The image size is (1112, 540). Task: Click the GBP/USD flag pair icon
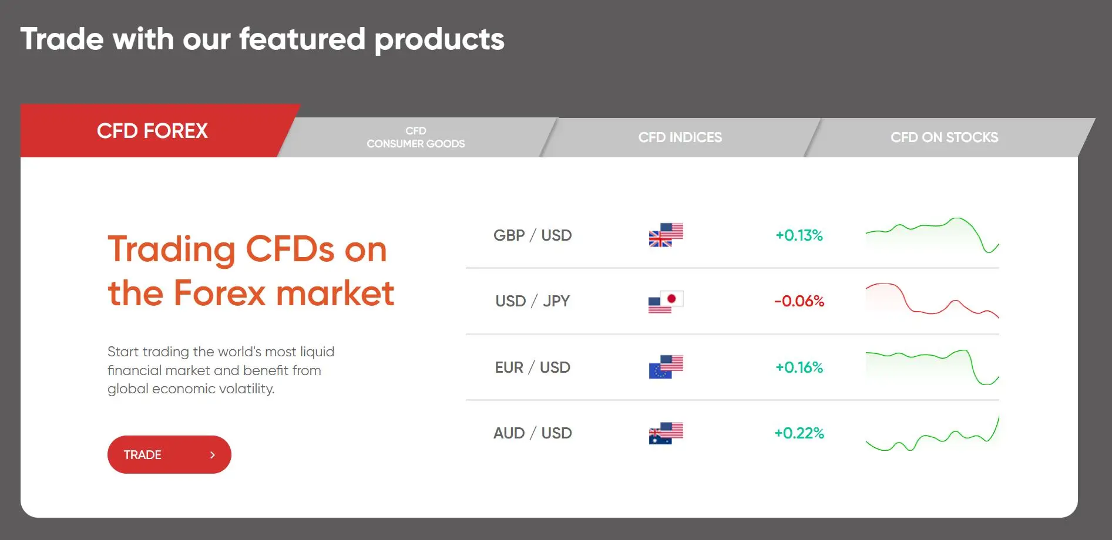(666, 235)
